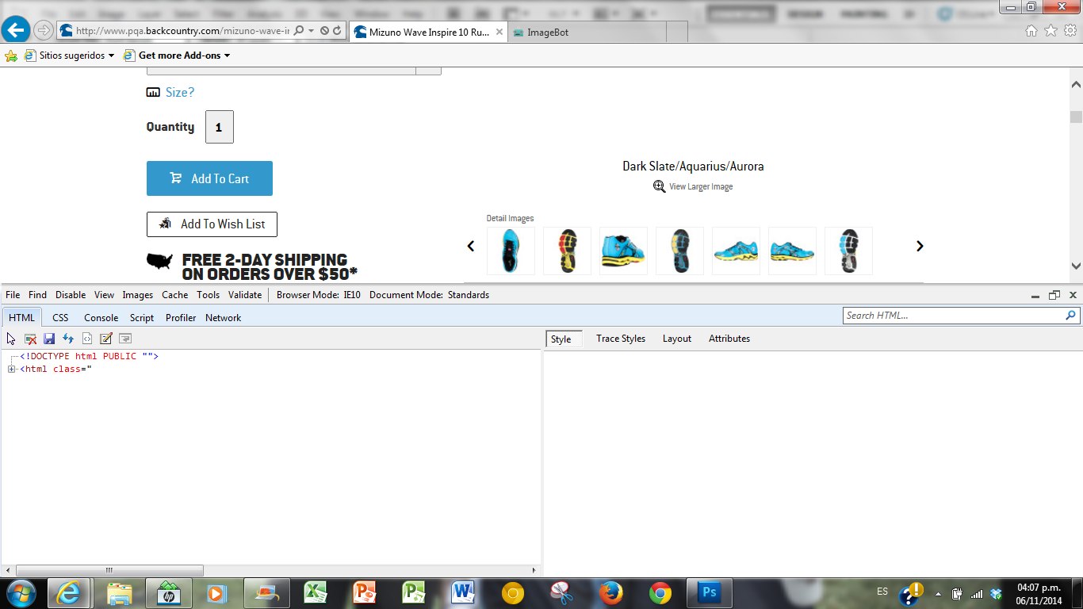The height and width of the screenshot is (609, 1083).
Task: Show next detail images with right arrow
Action: 920,247
